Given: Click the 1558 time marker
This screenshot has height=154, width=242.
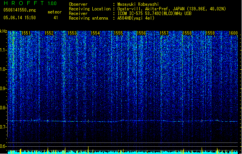Looking at the screenshot, I should pyautogui.click(x=187, y=33).
